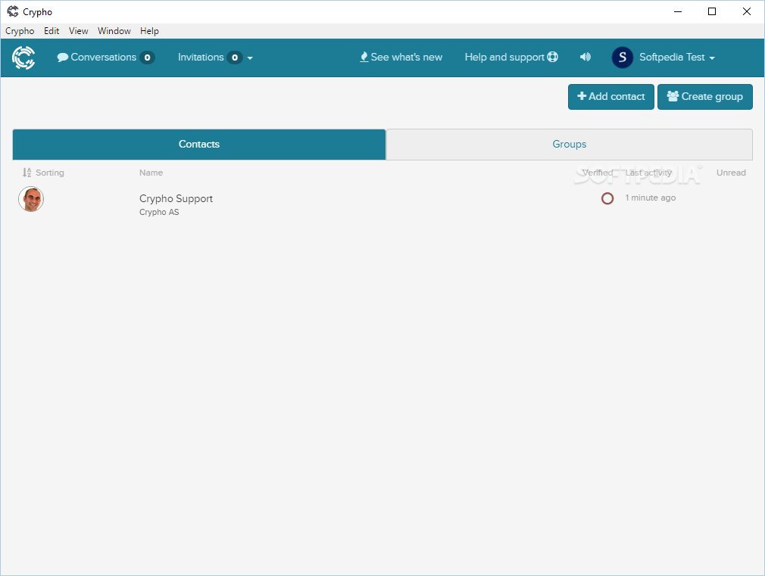
Task: Open the Invitations dropdown
Action: coord(215,58)
